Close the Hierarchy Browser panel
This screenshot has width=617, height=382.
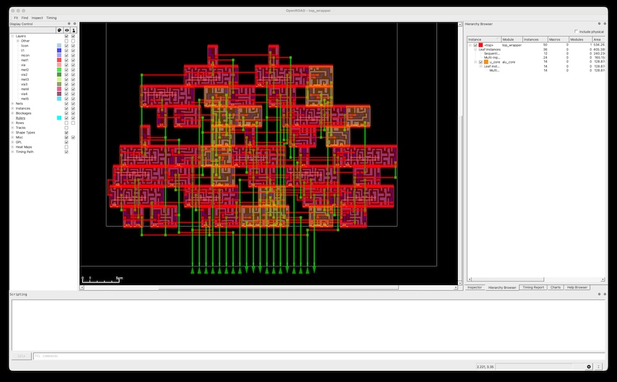click(604, 23)
